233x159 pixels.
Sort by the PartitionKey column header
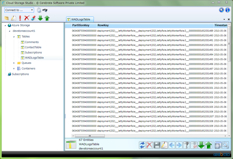(84, 25)
